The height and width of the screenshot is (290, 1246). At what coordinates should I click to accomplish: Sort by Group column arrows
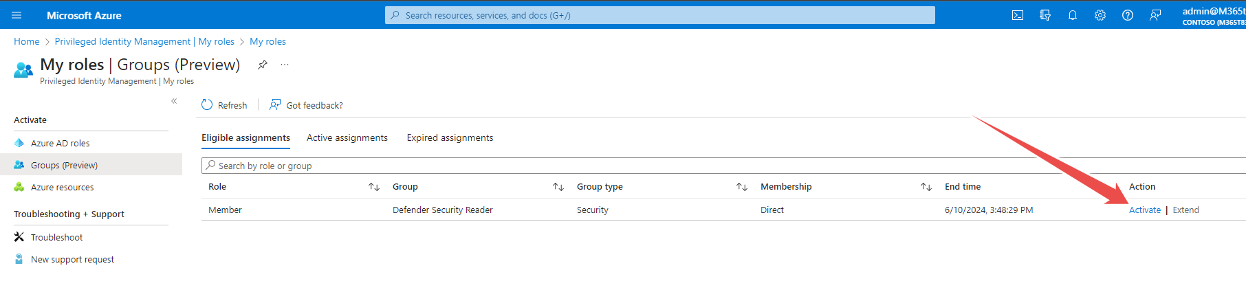pyautogui.click(x=558, y=187)
